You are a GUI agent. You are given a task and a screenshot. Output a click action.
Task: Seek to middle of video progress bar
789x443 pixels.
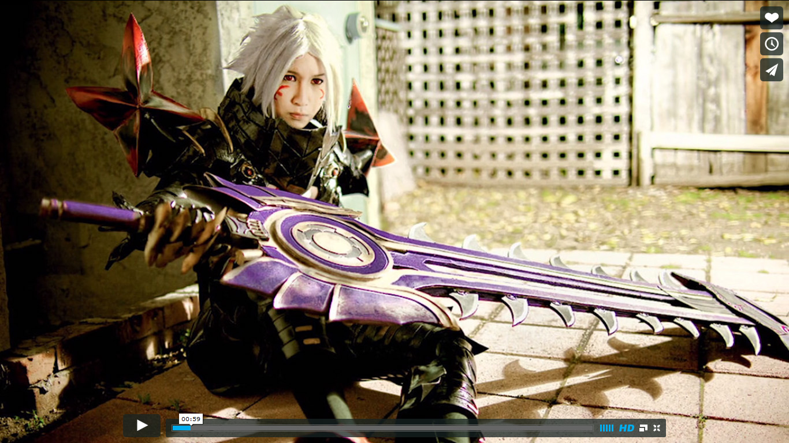(382, 428)
